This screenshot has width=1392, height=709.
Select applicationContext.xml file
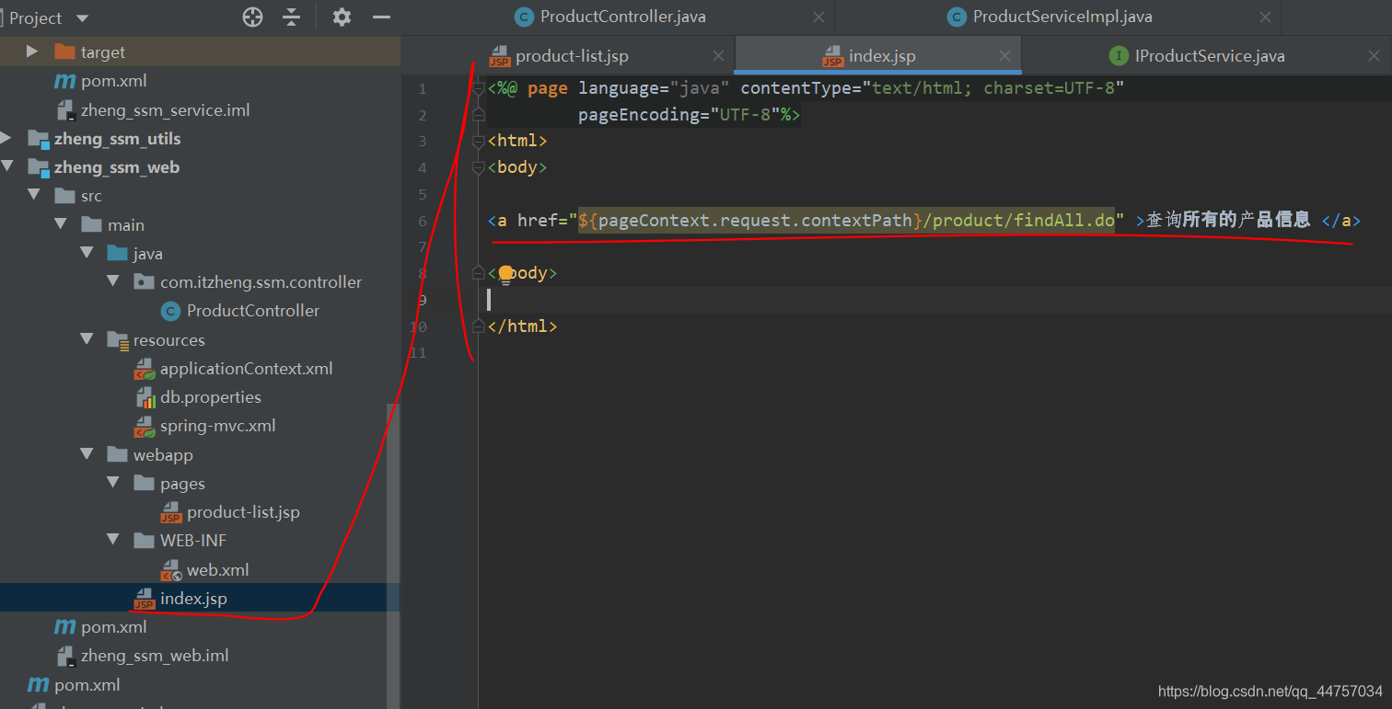point(246,369)
